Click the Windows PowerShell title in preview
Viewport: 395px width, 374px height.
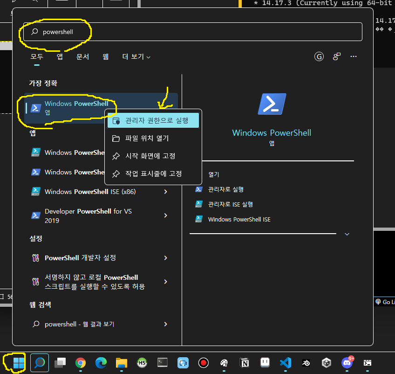click(x=272, y=132)
